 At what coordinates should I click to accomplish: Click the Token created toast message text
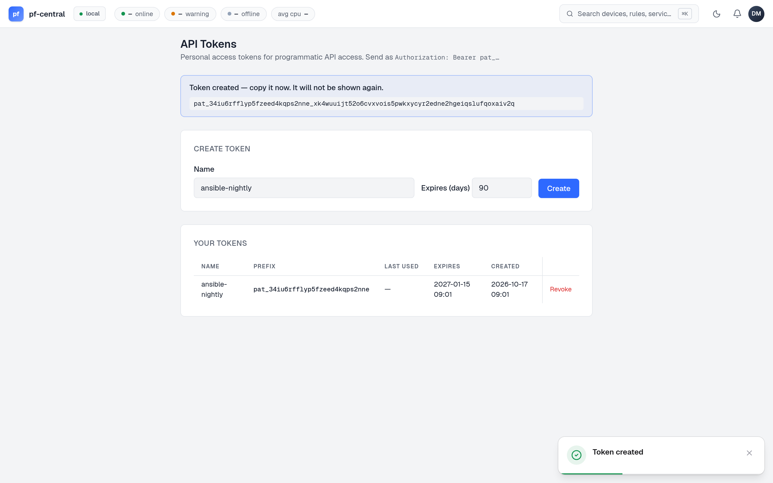(x=617, y=452)
